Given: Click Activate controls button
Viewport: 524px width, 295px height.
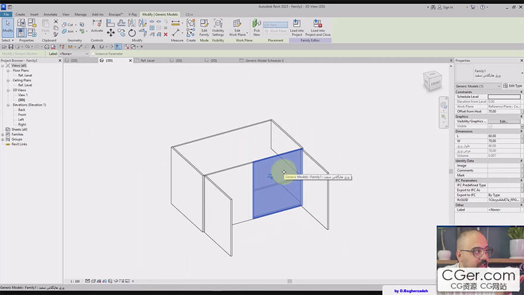Looking at the screenshot, I should point(97,26).
